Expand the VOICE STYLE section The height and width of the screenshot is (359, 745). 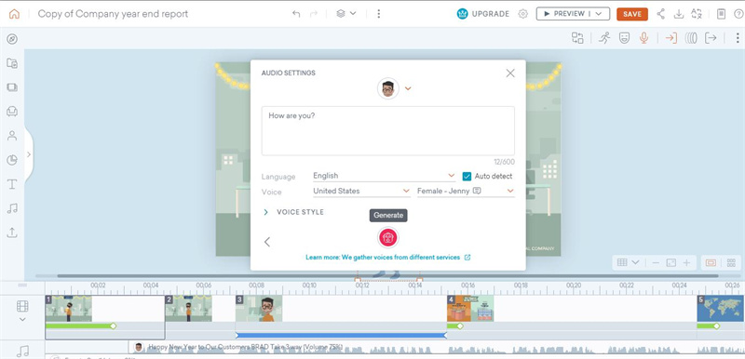(293, 212)
